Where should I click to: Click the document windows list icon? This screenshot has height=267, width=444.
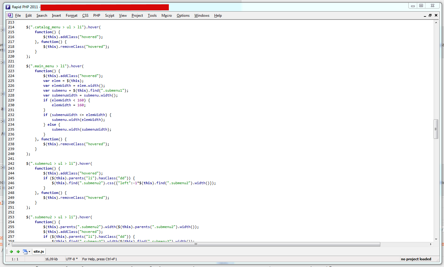tap(25, 251)
